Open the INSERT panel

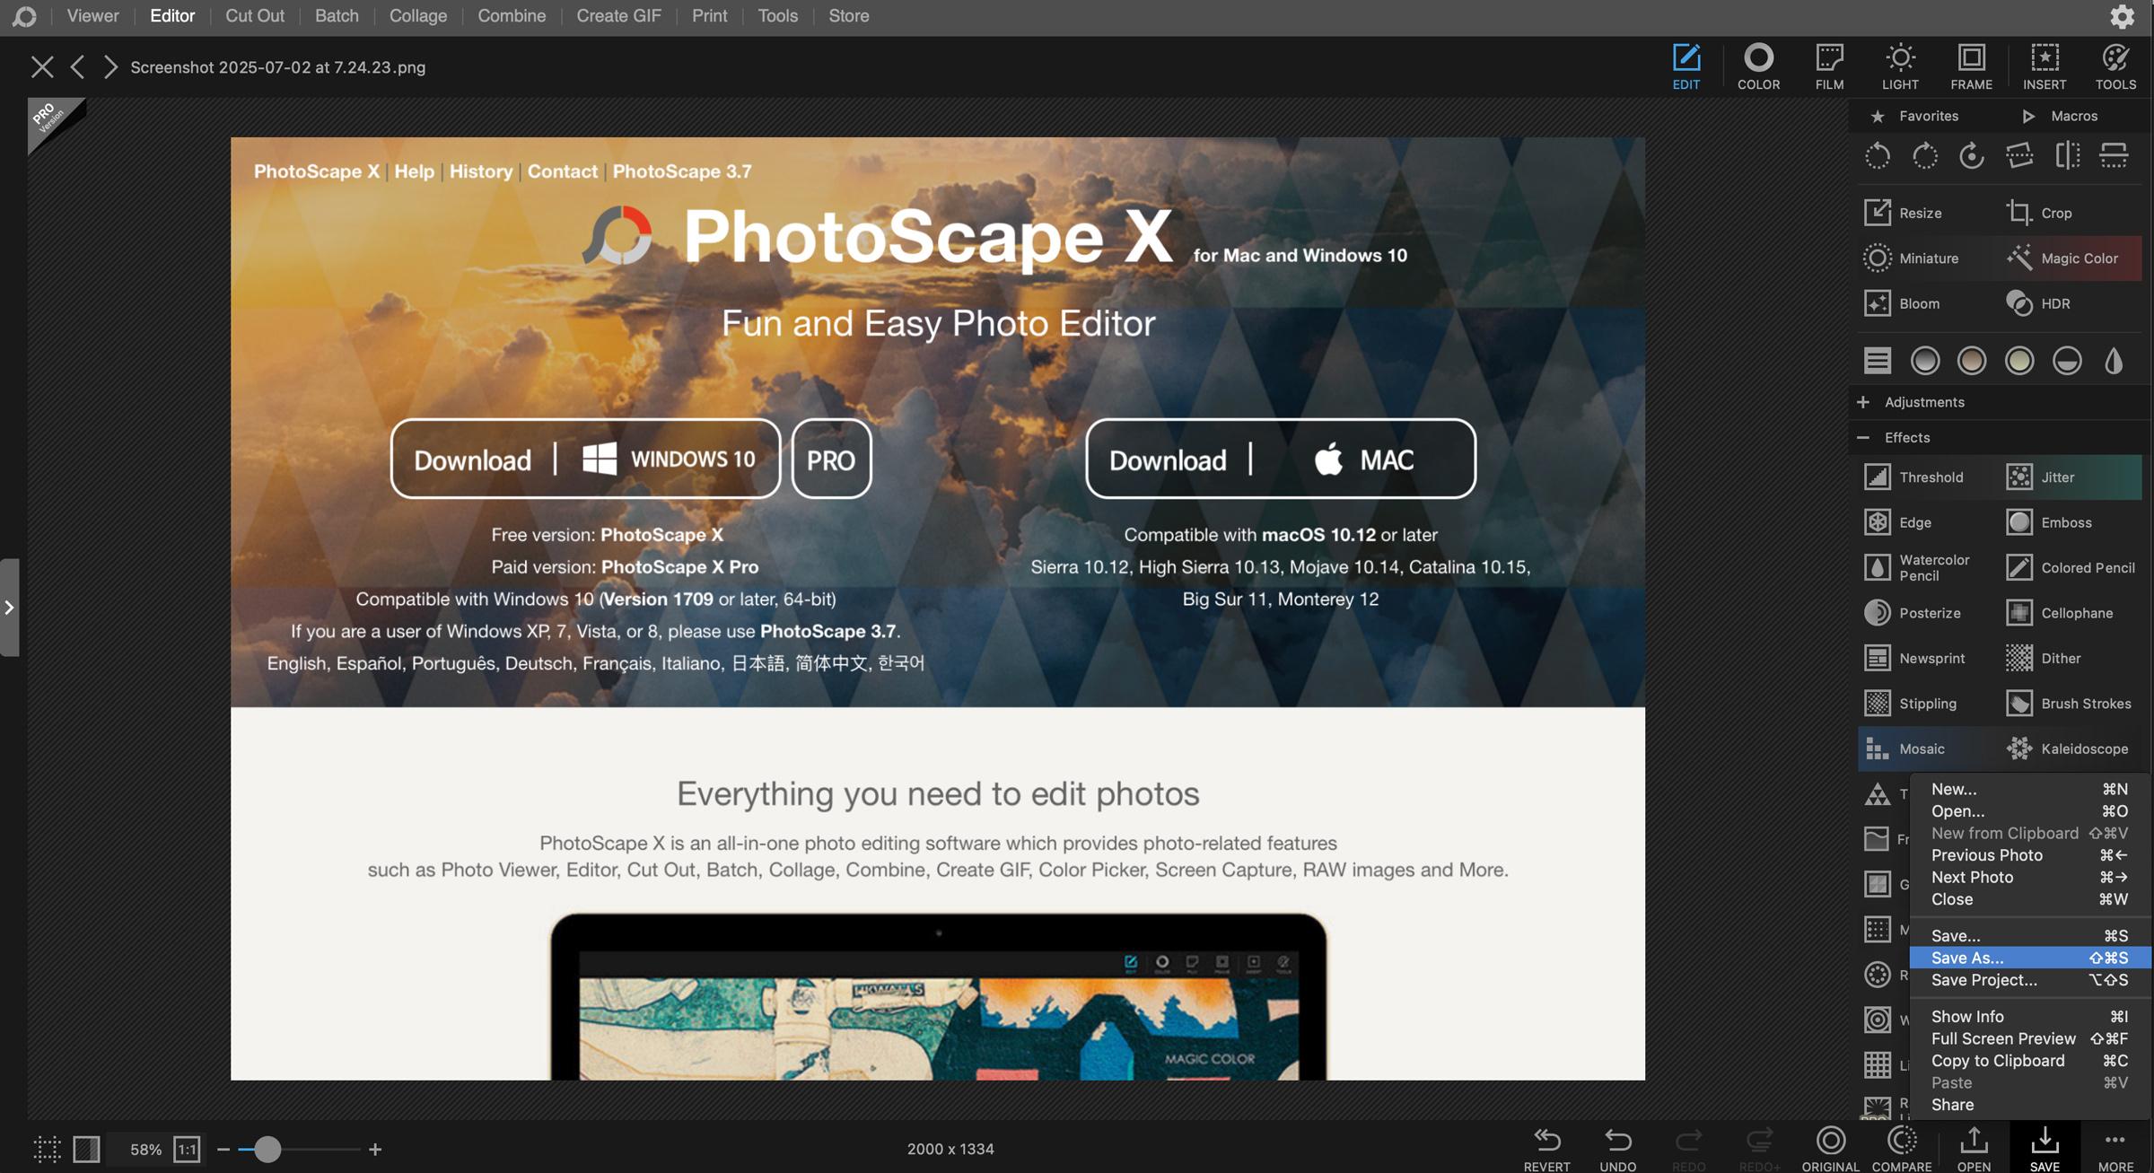coord(2044,66)
